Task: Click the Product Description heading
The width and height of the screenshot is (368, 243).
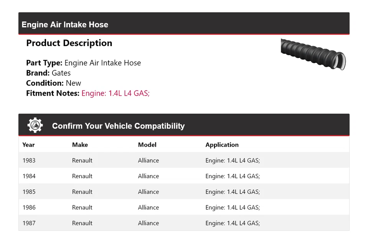Action: (69, 43)
